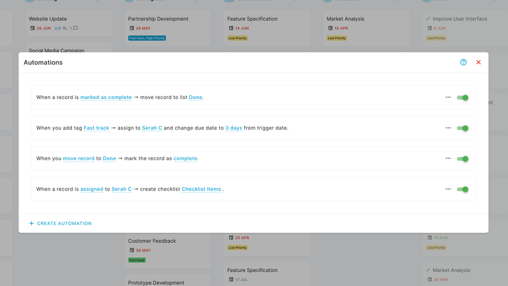Click the 'marked as complete' trigger link
Screen dimensions: 508x286
pyautogui.click(x=106, y=97)
